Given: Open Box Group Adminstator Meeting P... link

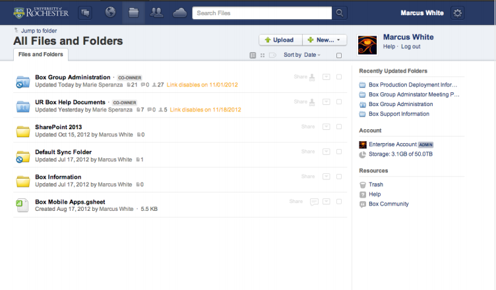Looking at the screenshot, I should click(414, 94).
